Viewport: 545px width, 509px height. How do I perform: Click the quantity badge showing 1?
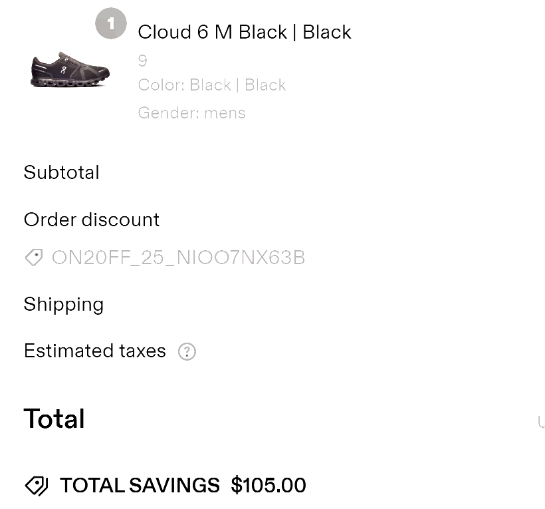pos(111,23)
